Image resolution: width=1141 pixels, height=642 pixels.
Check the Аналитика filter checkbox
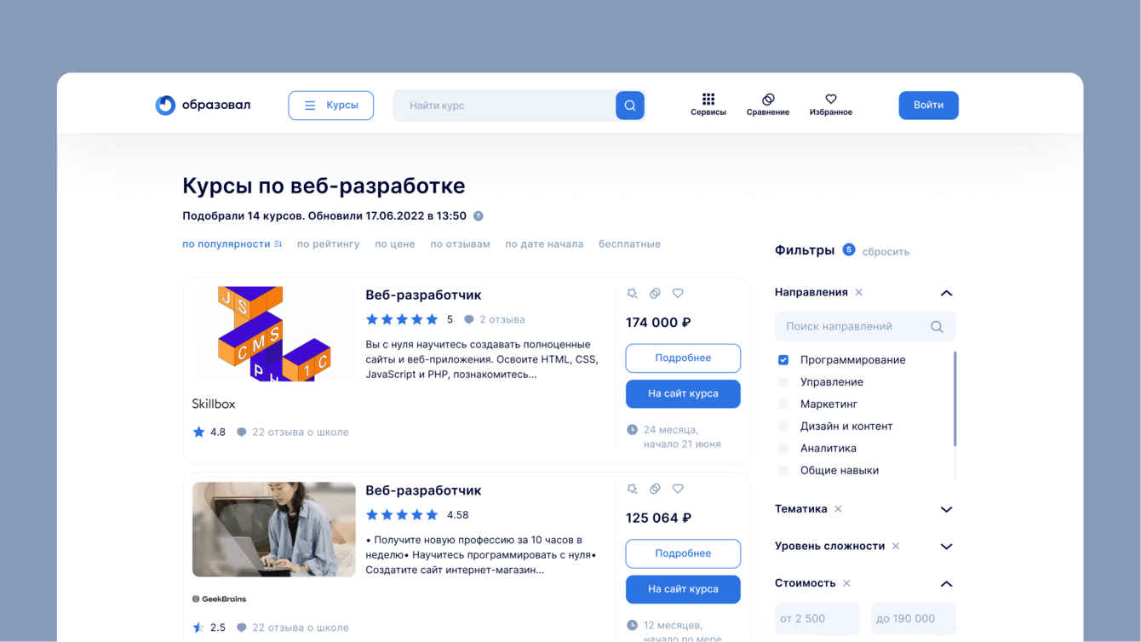tap(783, 449)
